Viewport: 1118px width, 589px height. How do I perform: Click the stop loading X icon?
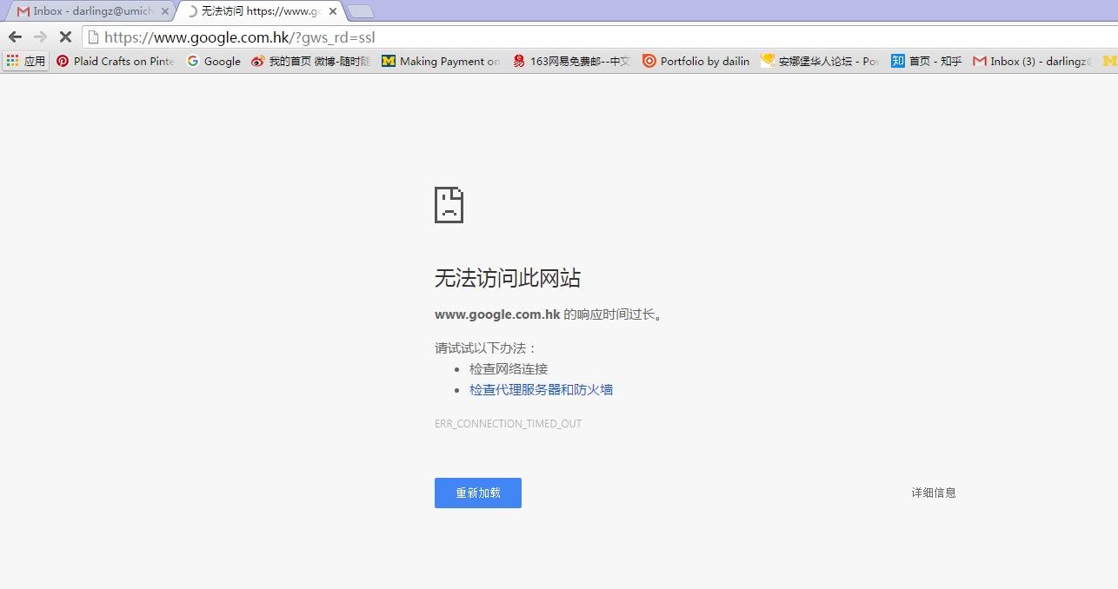(65, 36)
